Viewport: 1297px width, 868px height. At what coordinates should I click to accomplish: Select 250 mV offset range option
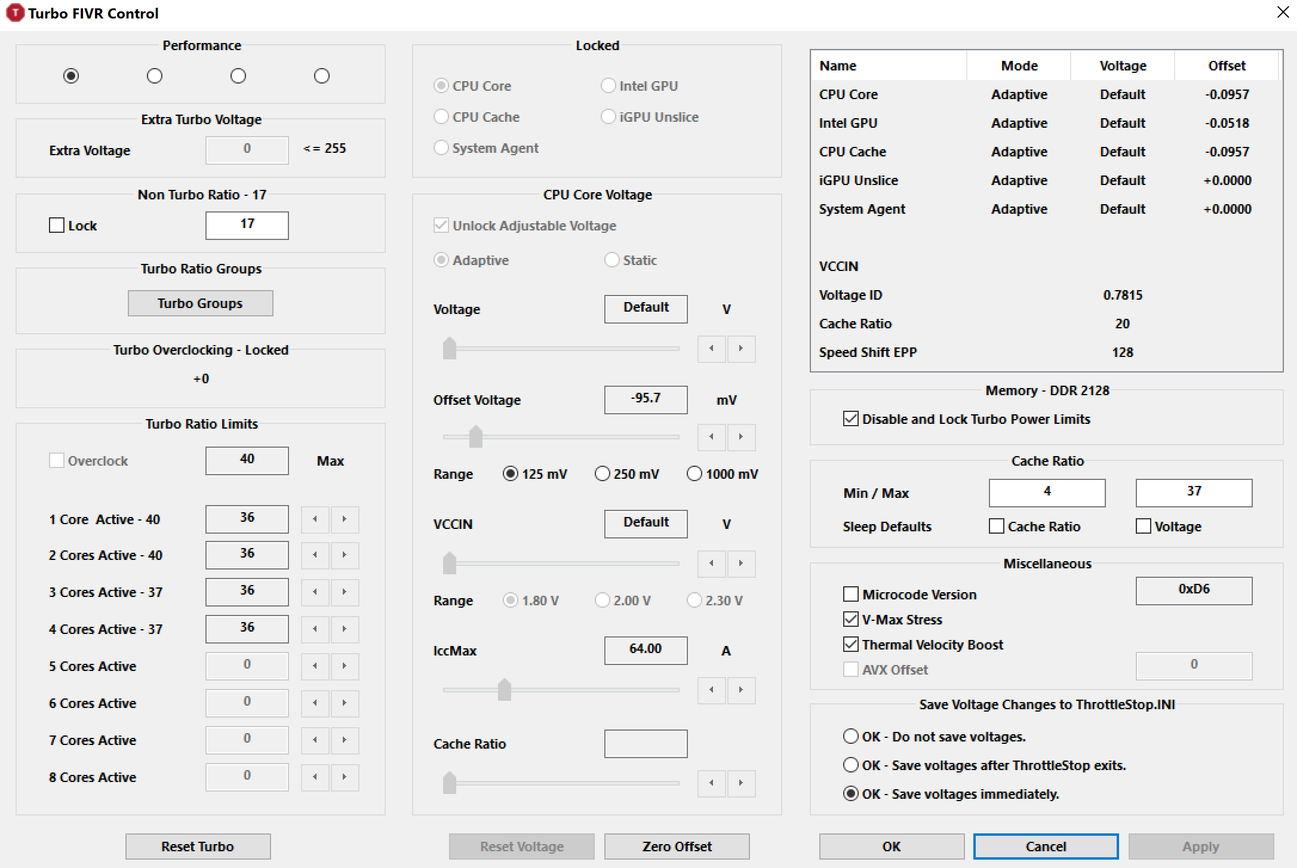point(601,474)
